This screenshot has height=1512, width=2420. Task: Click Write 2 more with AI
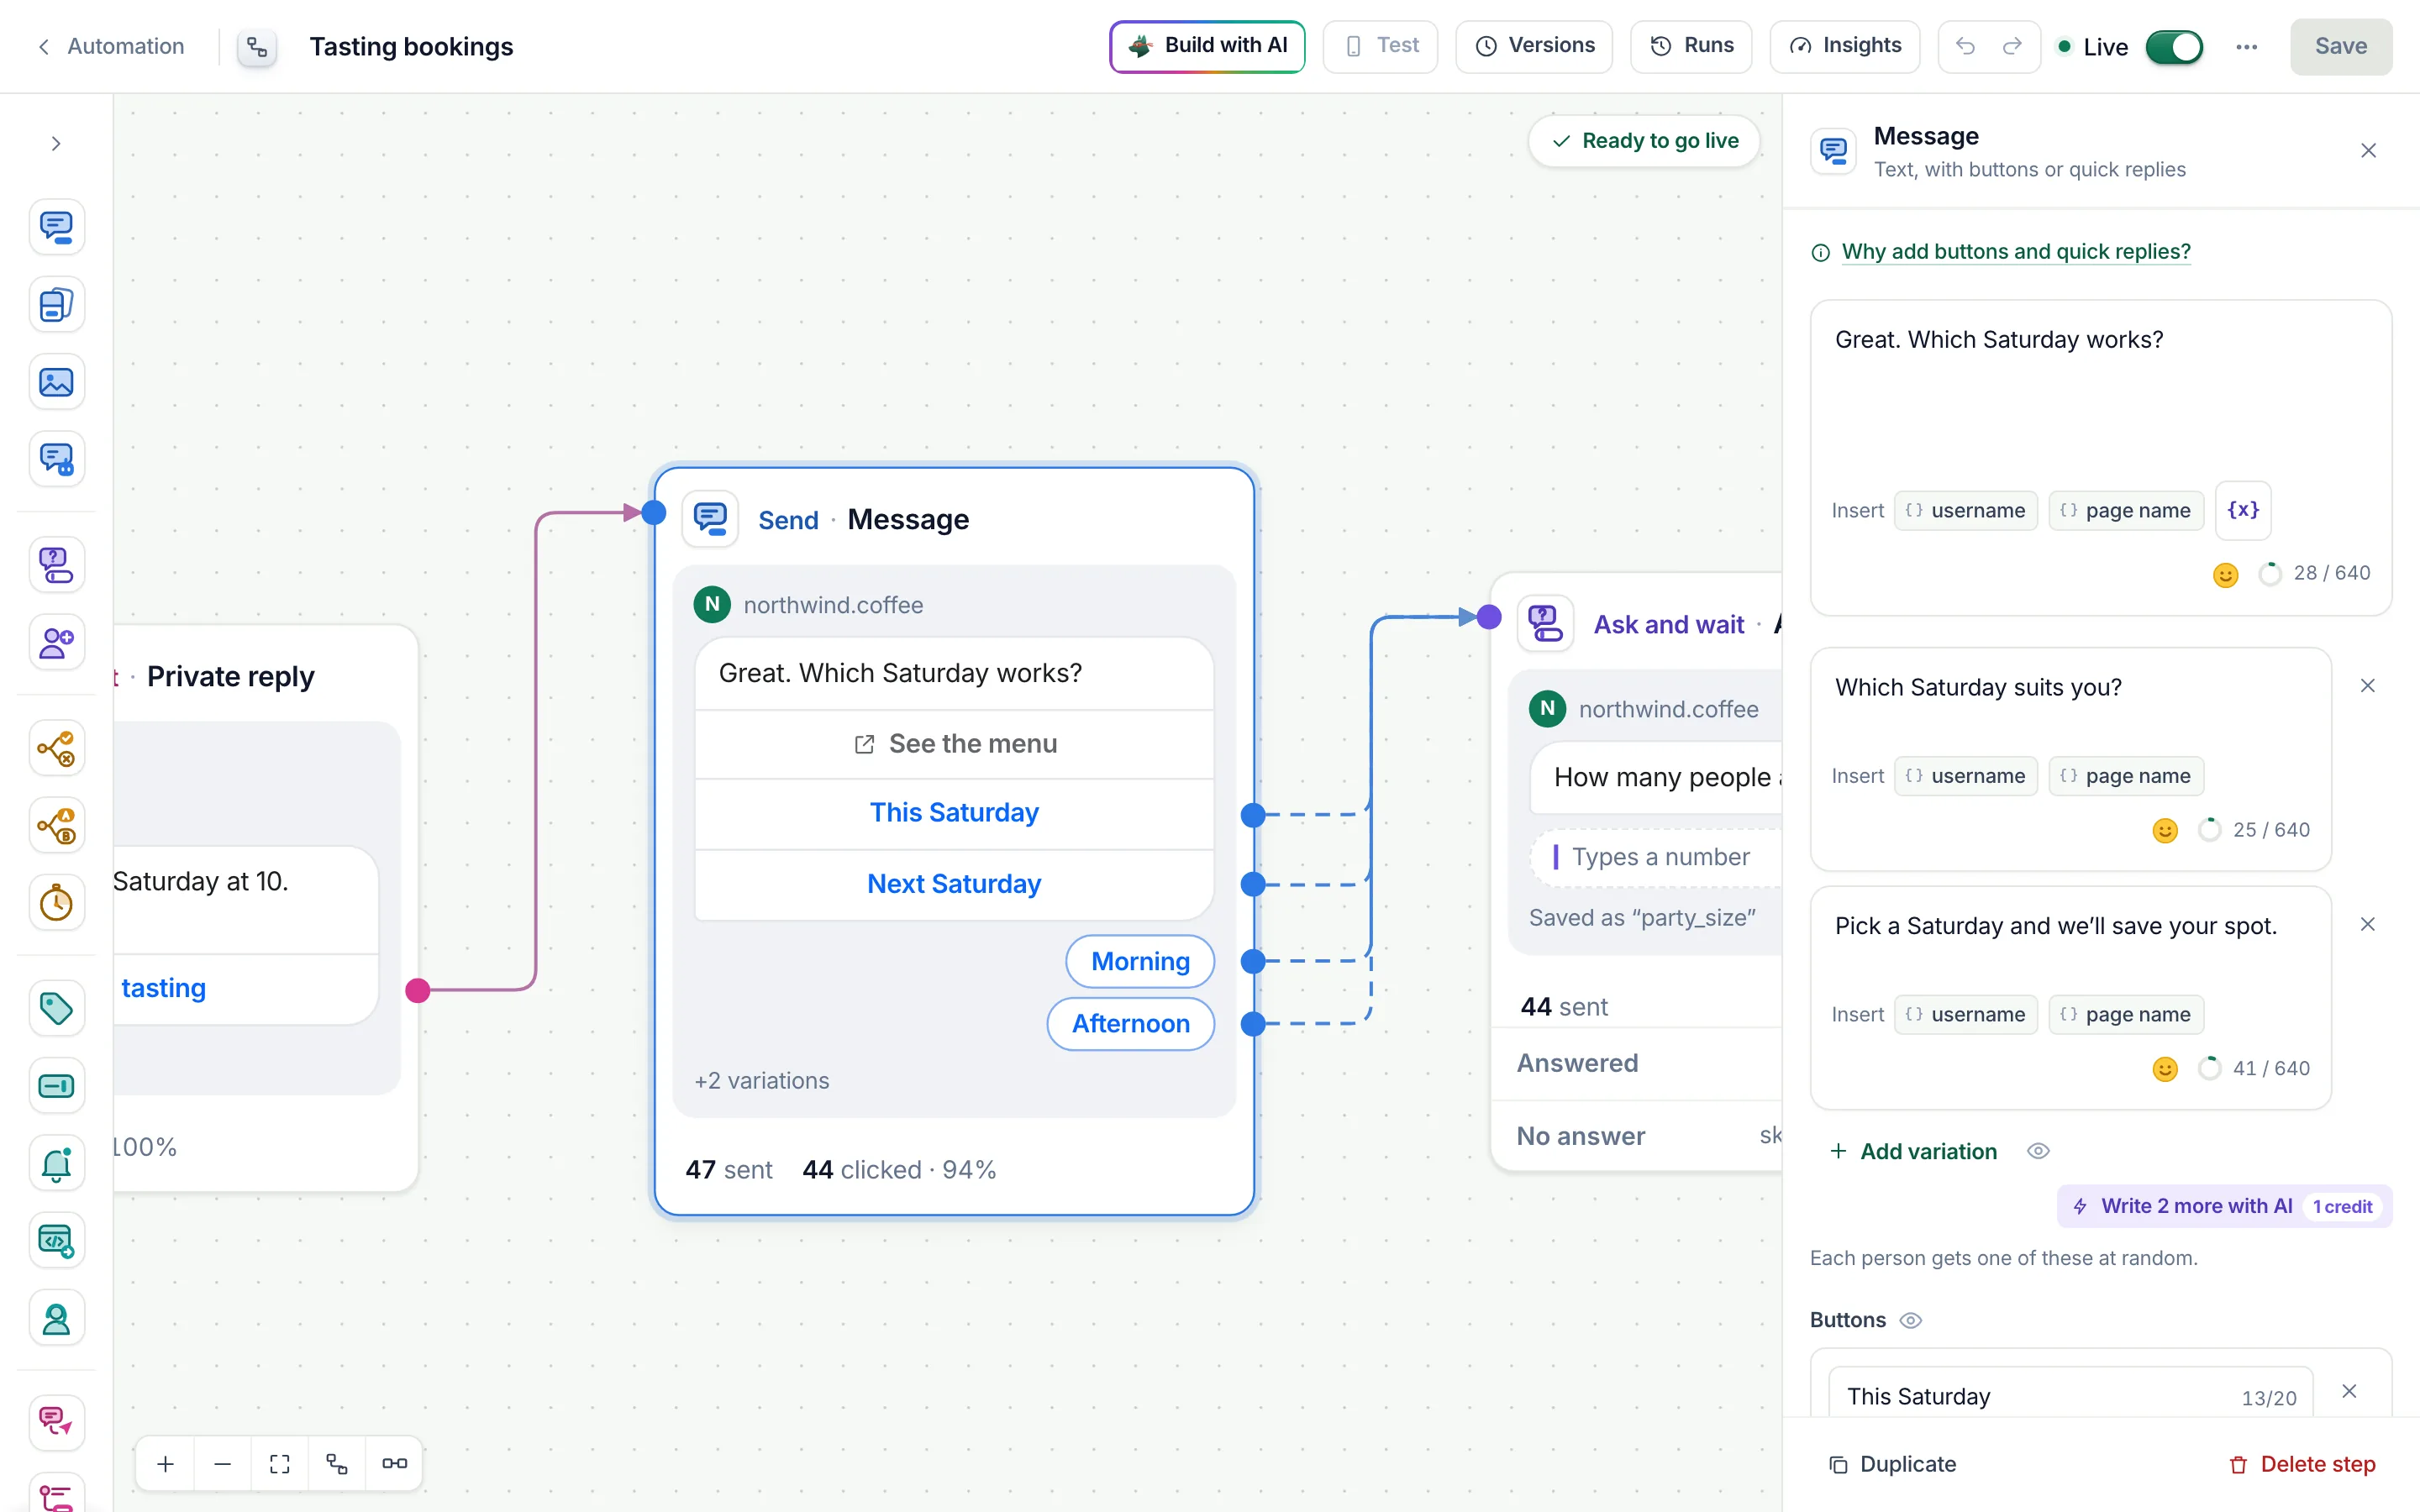pos(2224,1207)
